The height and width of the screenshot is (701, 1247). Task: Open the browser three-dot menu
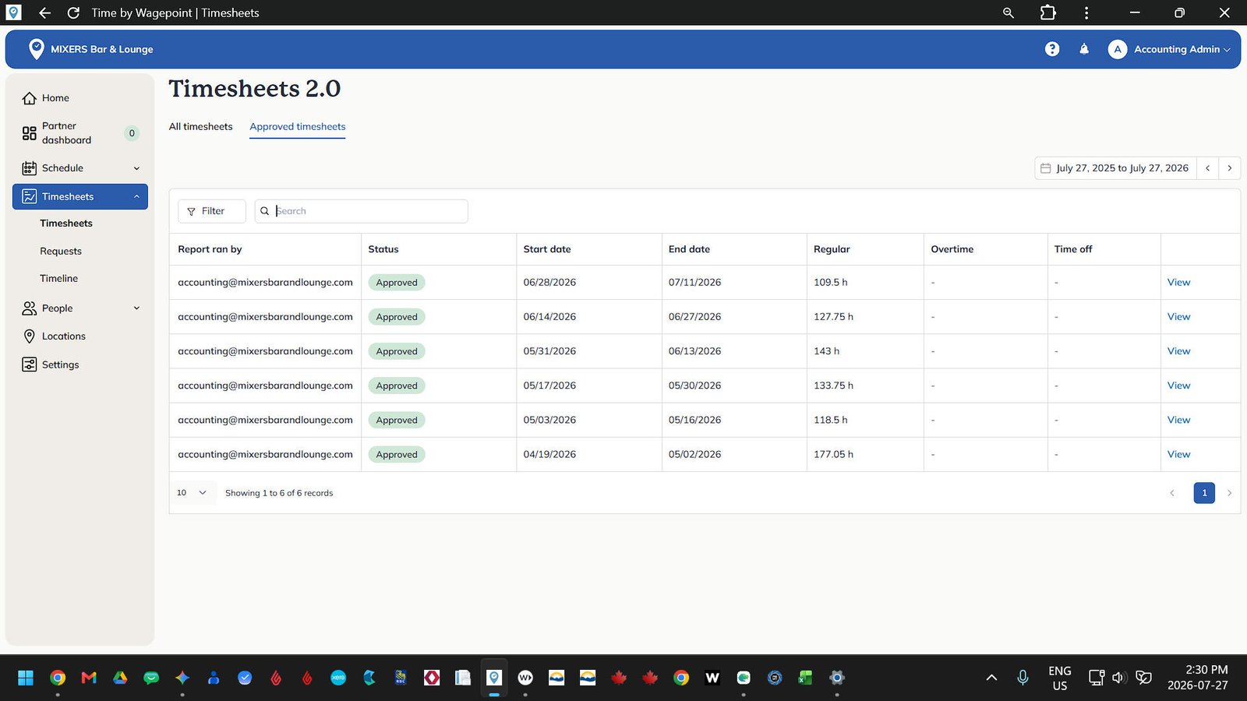pos(1086,12)
